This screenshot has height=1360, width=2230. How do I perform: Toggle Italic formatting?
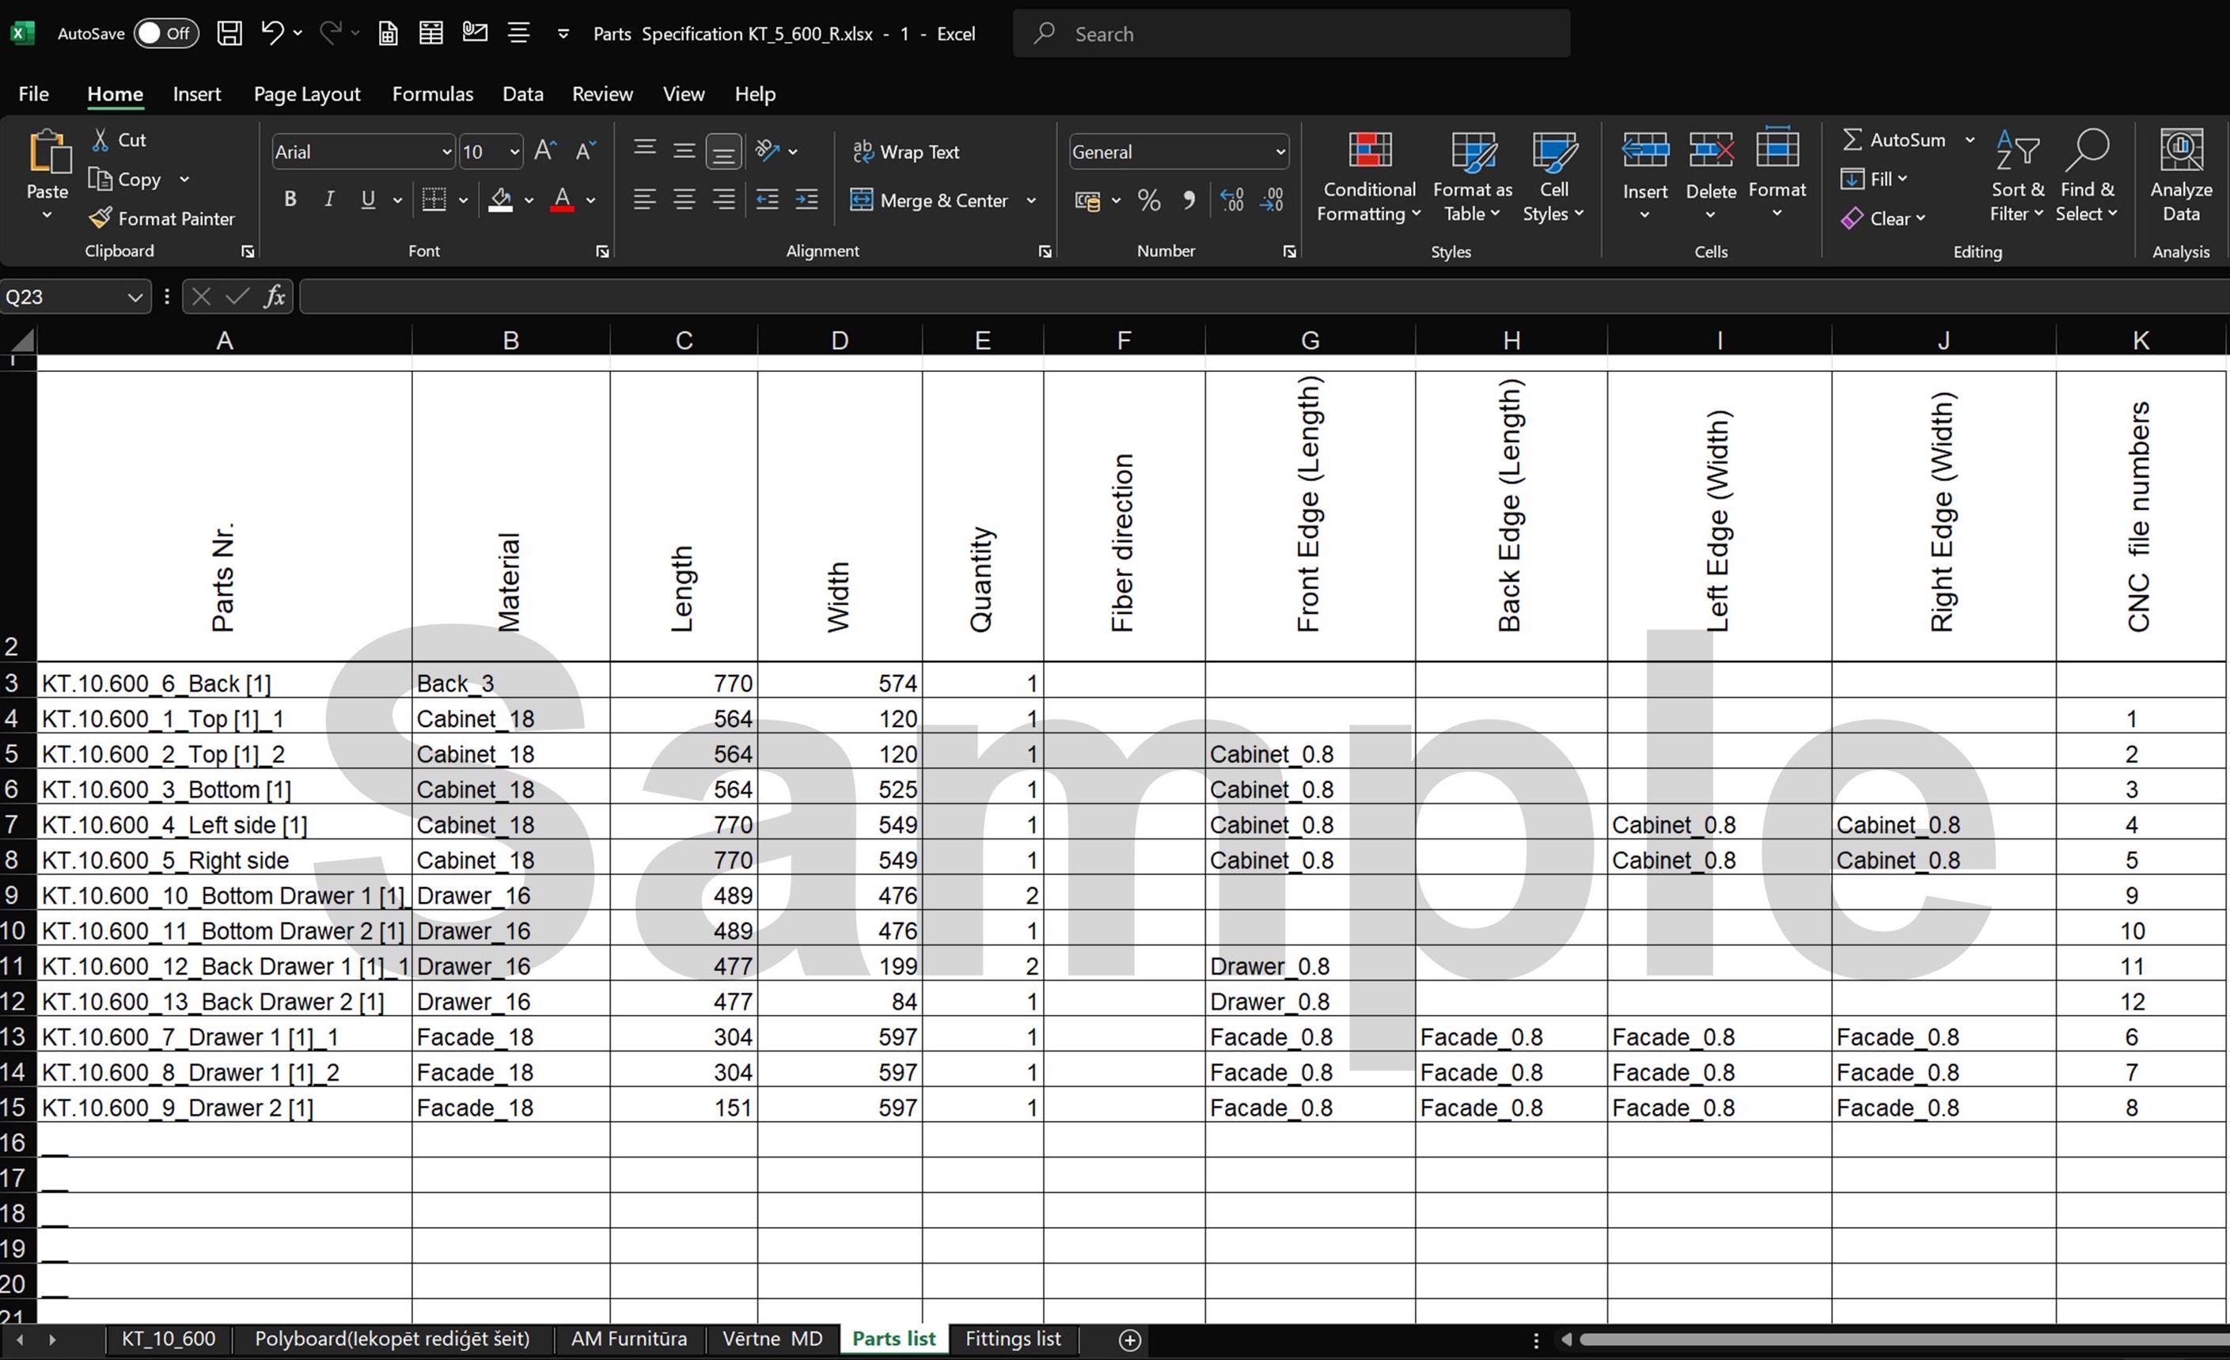click(329, 199)
